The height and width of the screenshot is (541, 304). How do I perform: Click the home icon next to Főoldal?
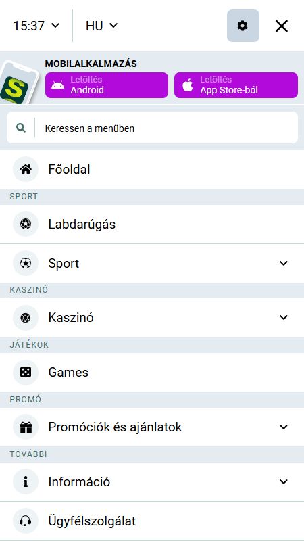click(26, 169)
